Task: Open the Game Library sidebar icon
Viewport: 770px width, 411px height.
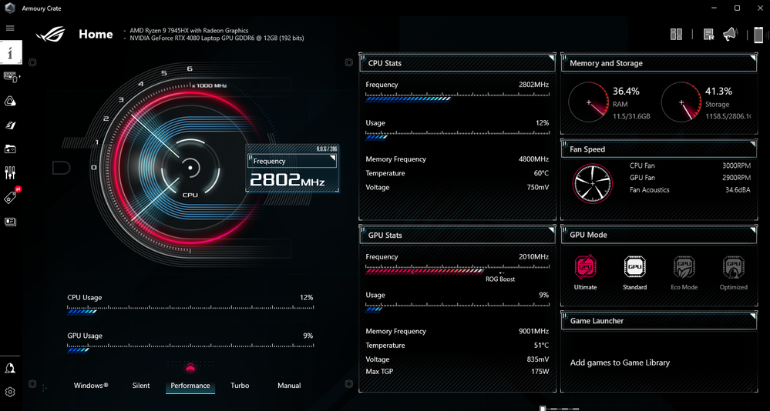Action: point(10,149)
